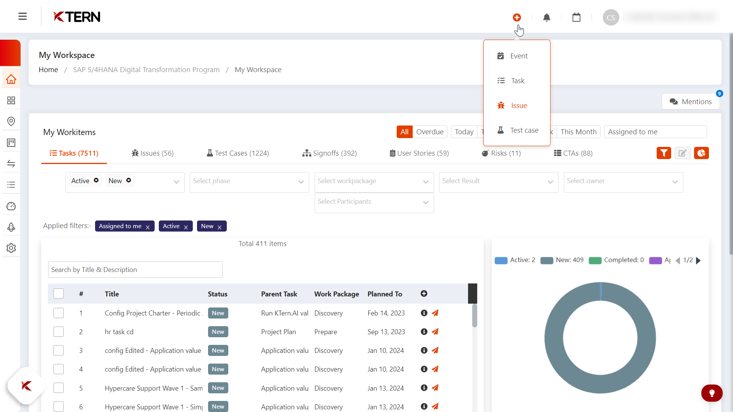Viewport: 733px width, 412px height.
Task: Switch to Test Cases (1224) tab
Action: click(238, 153)
